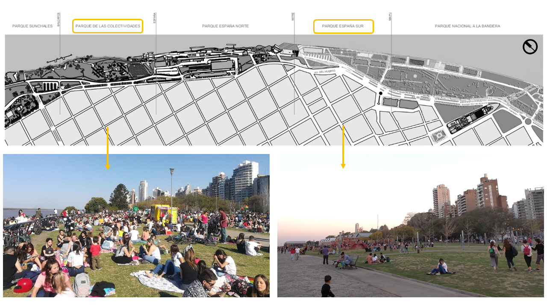Click the Av. del Huerto street label

(x=325, y=72)
